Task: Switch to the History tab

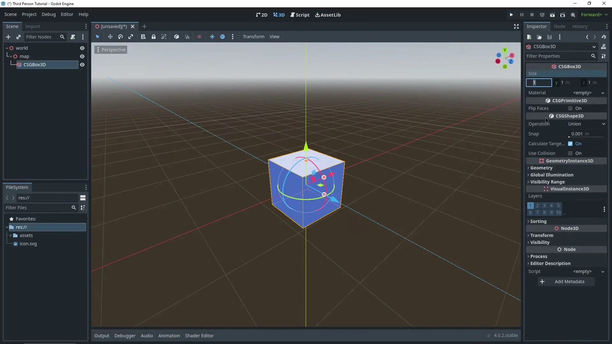Action: 580,26
